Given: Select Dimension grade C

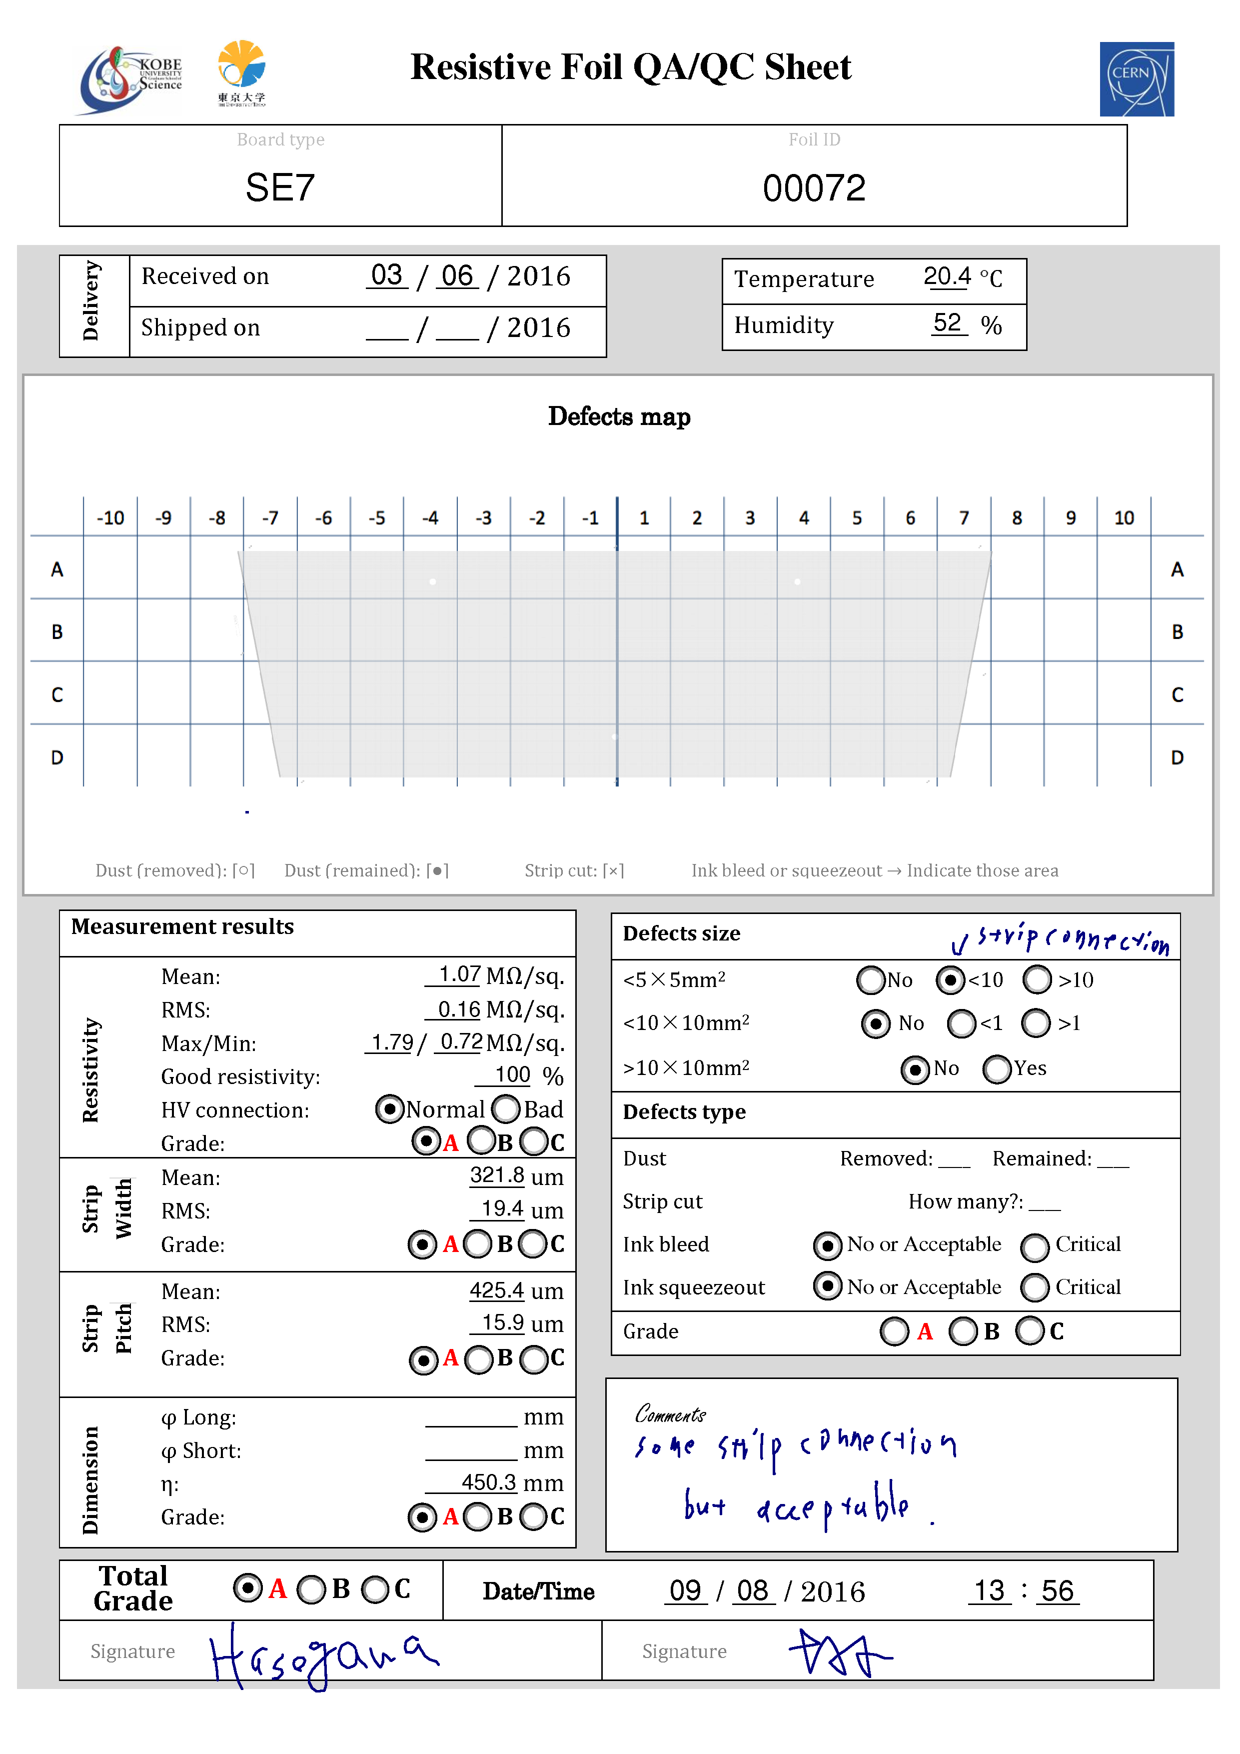Looking at the screenshot, I should pos(534,1517).
